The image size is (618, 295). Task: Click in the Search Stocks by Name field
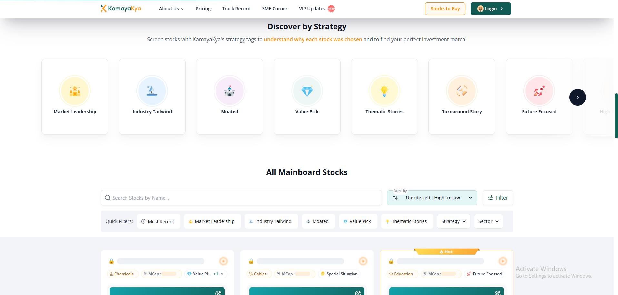tap(241, 198)
